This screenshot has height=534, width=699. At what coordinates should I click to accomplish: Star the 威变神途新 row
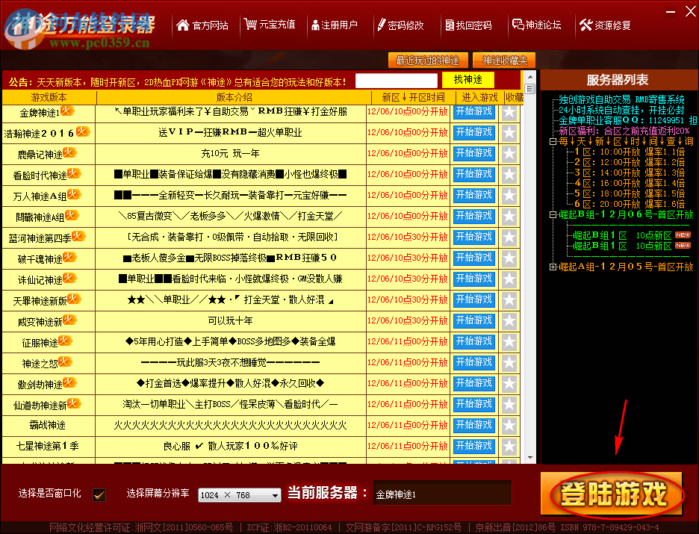tap(509, 321)
